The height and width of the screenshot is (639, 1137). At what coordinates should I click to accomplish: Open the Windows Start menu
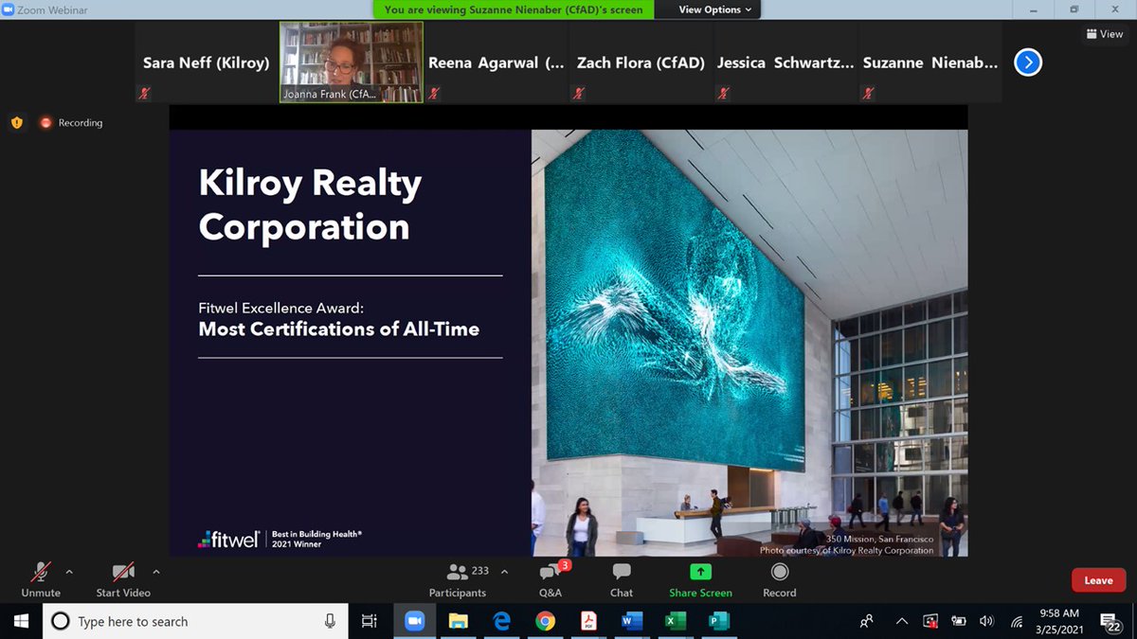coord(21,621)
